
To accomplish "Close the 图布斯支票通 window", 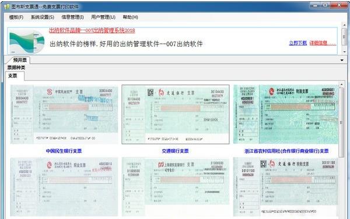I will click(339, 5).
